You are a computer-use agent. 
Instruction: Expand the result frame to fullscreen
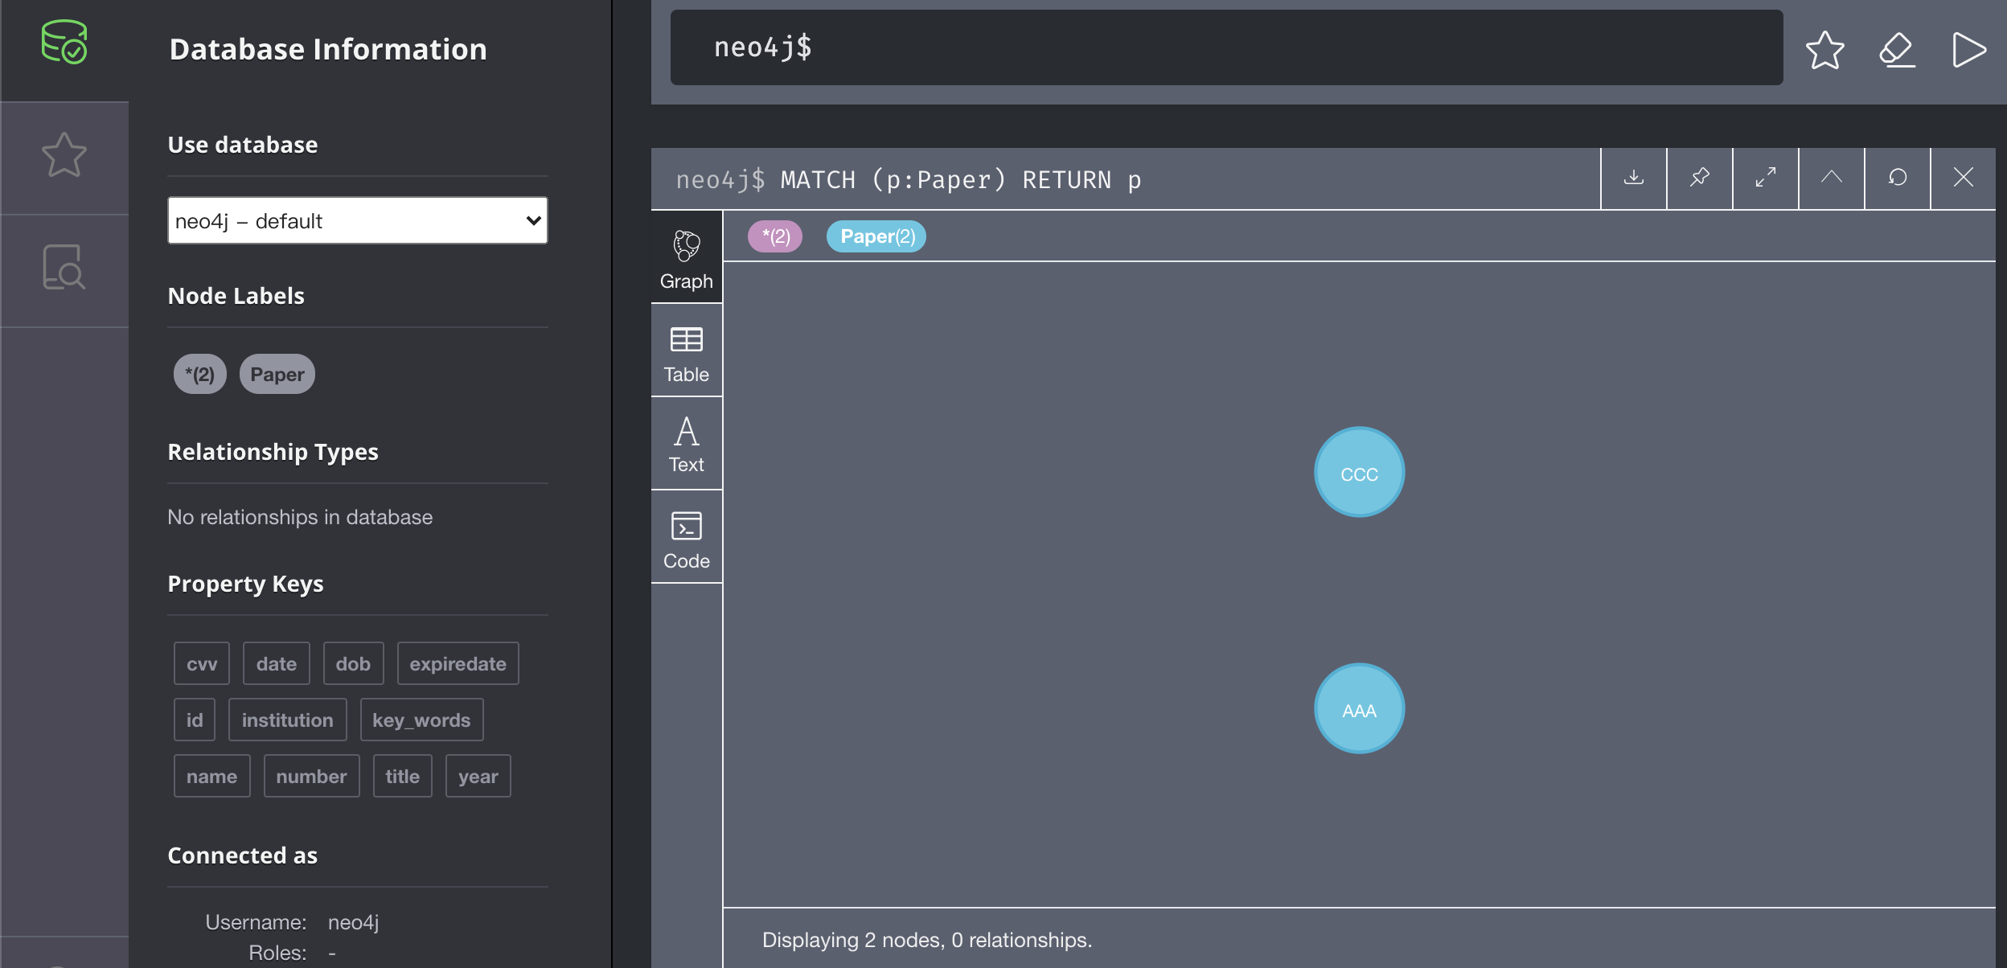point(1765,178)
